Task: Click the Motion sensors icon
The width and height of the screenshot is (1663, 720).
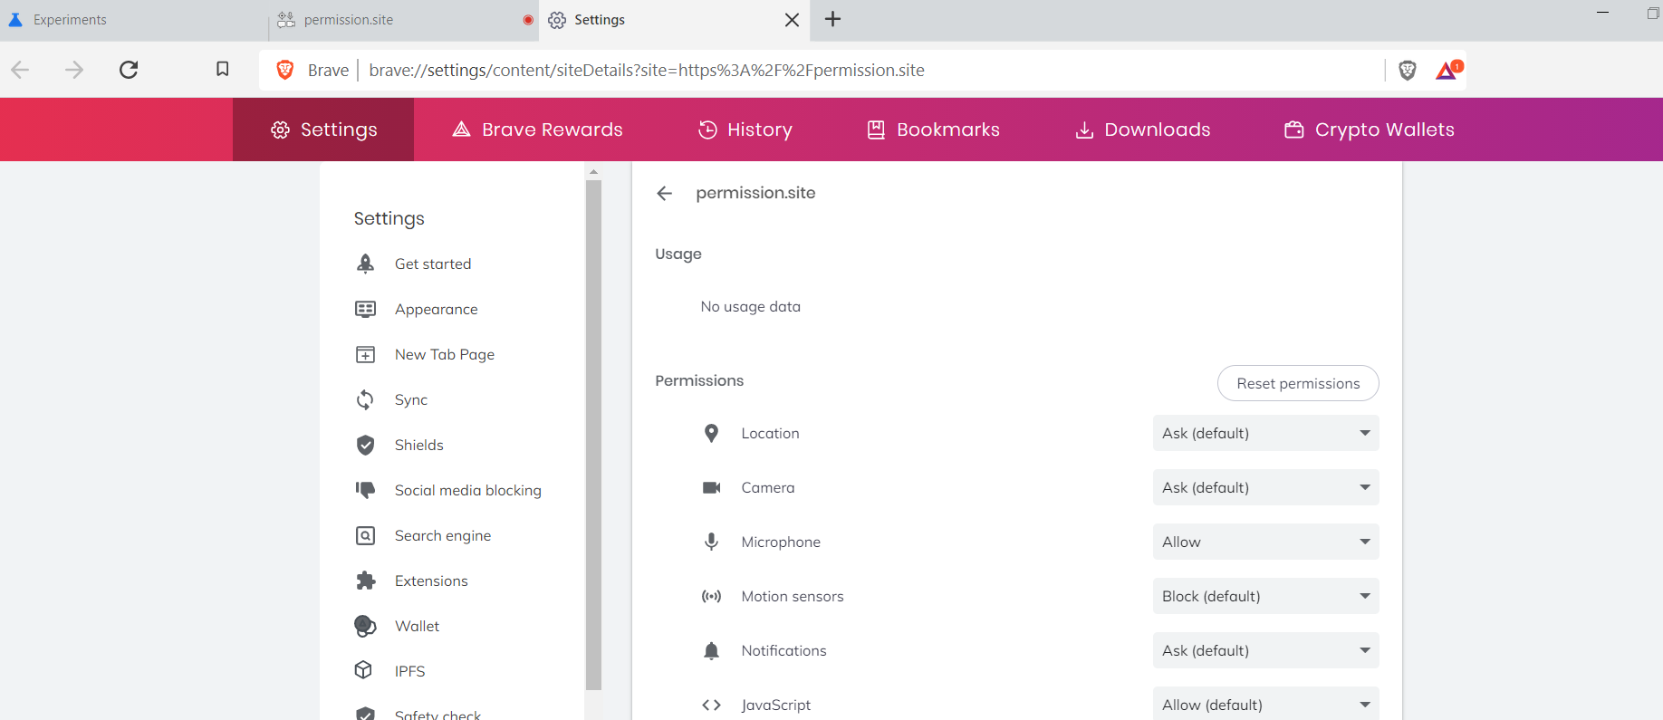Action: (711, 596)
